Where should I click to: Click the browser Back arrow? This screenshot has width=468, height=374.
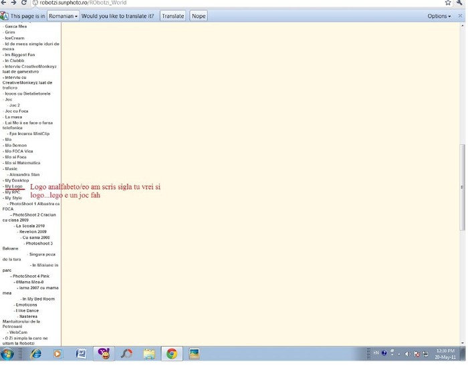[x=4, y=3]
